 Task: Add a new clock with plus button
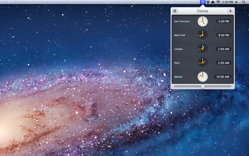coord(230,11)
